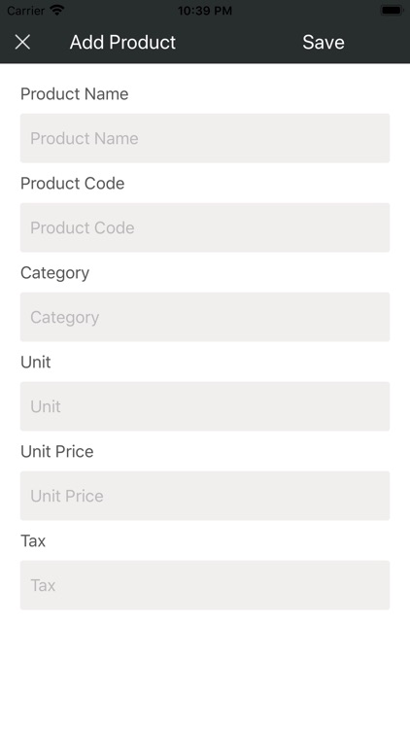The width and height of the screenshot is (410, 729).
Task: Click the Carrier text in status bar
Action: pos(25,11)
